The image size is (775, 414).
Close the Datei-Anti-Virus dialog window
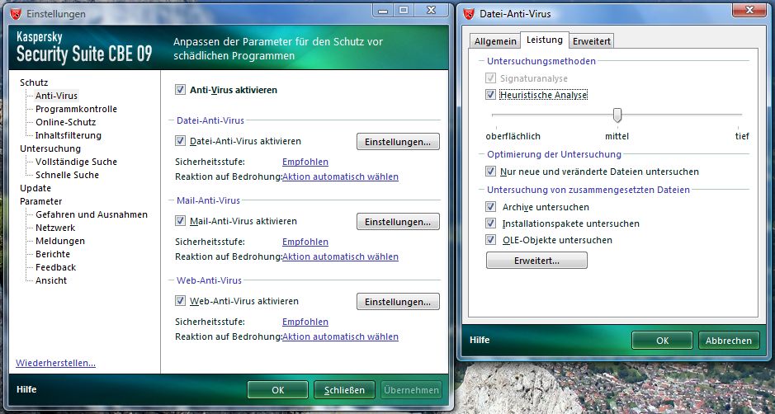pos(749,10)
